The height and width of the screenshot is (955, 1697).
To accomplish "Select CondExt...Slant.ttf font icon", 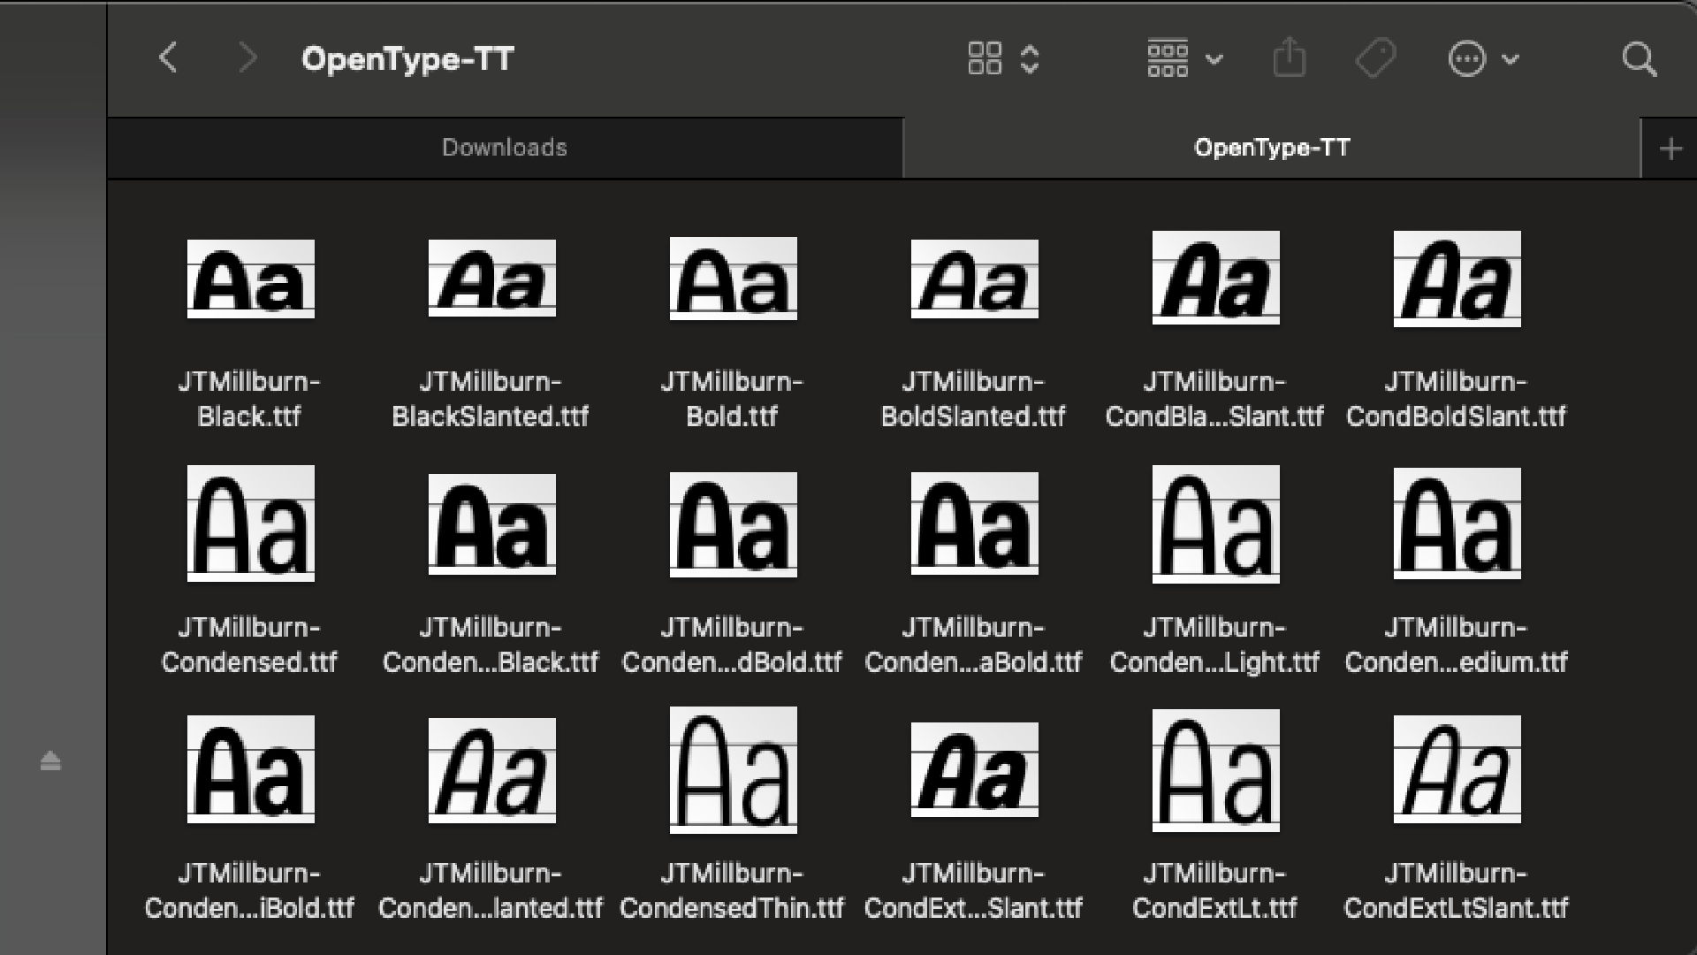I will (x=975, y=769).
